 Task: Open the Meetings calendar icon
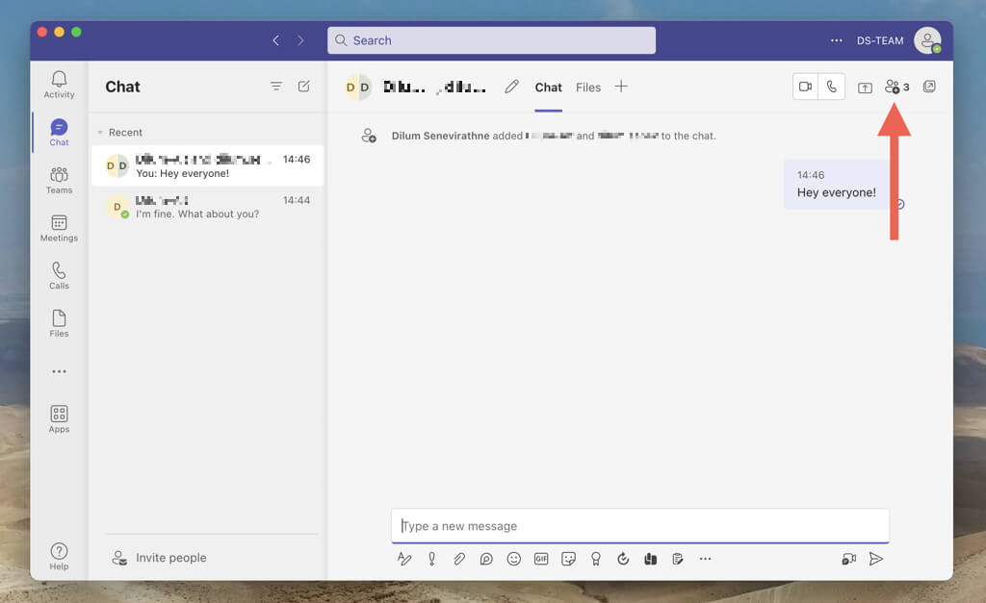59,228
